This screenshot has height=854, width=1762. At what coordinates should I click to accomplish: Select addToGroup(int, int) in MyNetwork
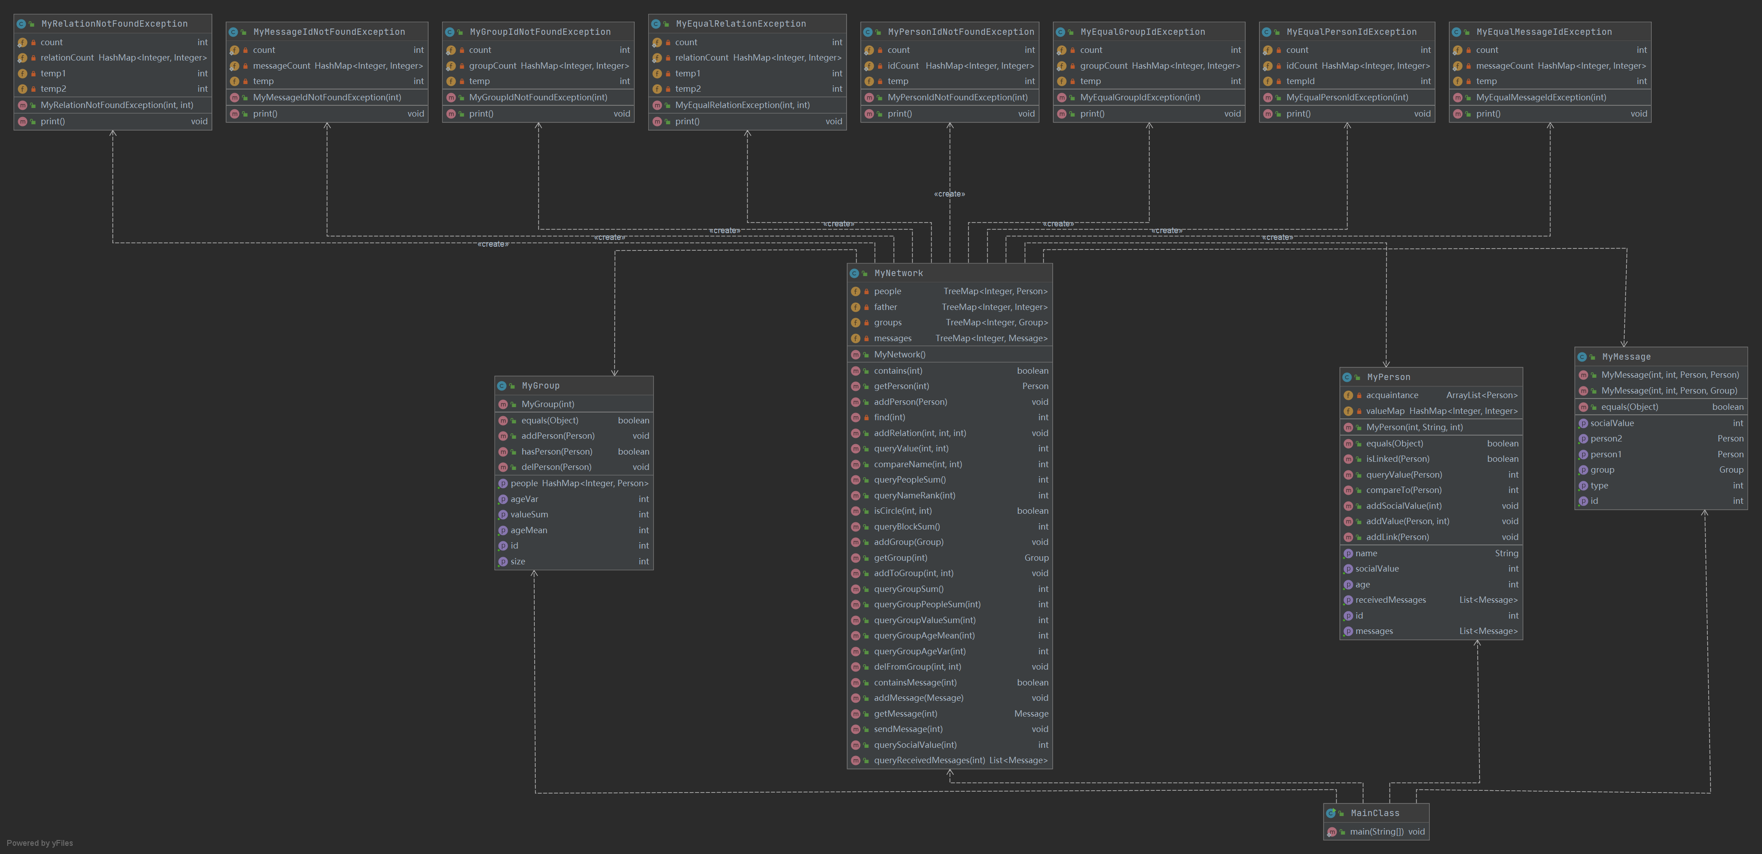913,574
